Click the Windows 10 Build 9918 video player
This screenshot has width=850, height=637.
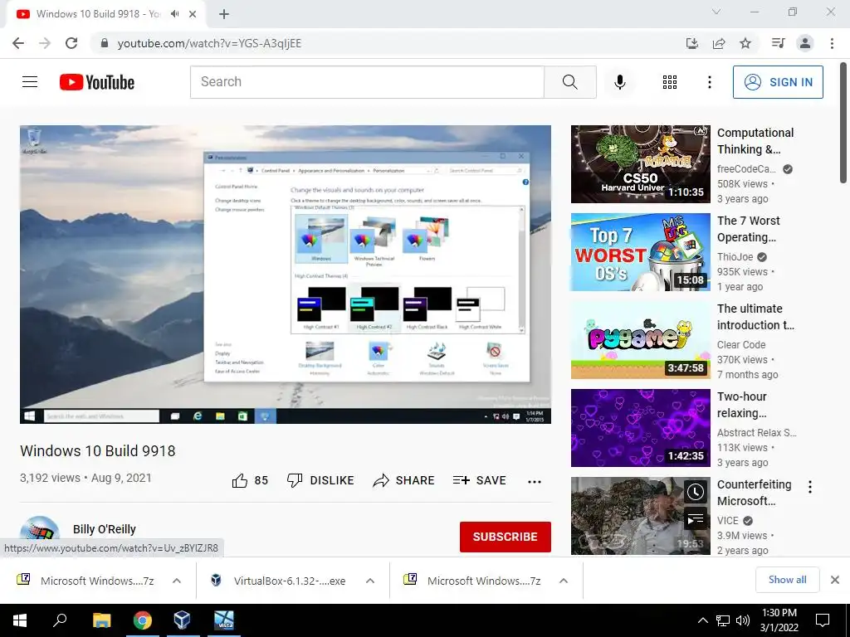tap(286, 275)
